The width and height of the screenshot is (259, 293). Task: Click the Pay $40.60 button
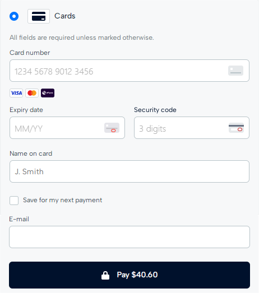(x=129, y=275)
